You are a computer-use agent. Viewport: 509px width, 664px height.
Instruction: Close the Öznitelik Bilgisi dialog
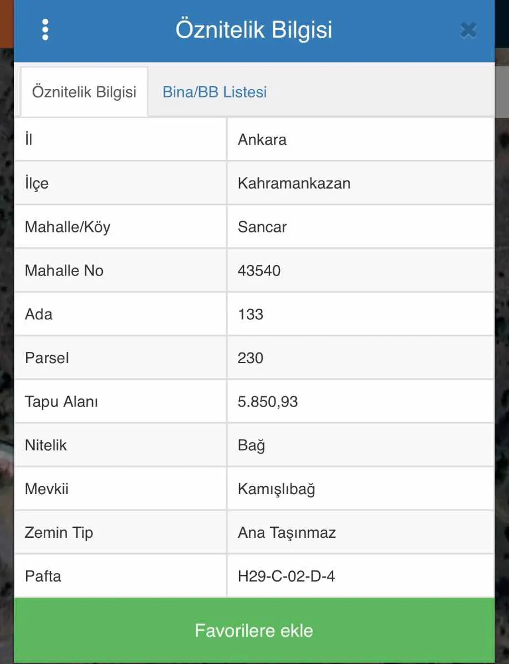click(468, 30)
